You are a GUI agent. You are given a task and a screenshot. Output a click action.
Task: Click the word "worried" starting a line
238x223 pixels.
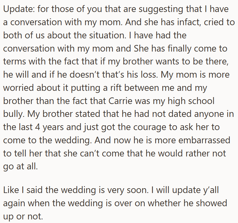(18, 88)
